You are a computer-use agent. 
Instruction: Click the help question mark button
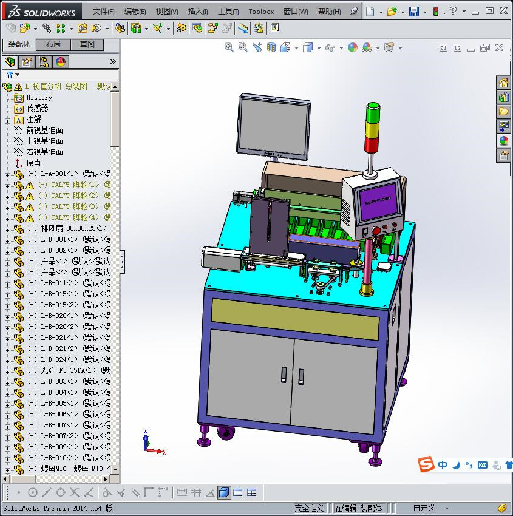pyautogui.click(x=453, y=11)
